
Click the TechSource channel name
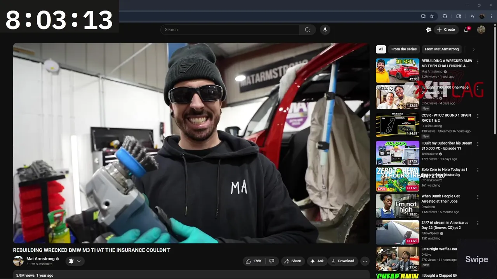430,154
